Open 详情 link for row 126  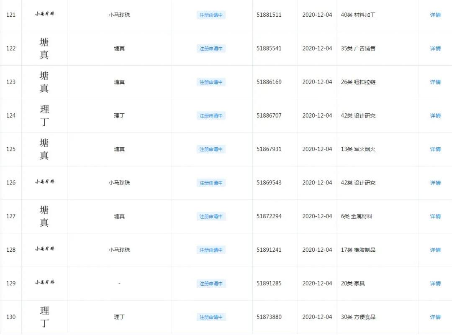435,183
